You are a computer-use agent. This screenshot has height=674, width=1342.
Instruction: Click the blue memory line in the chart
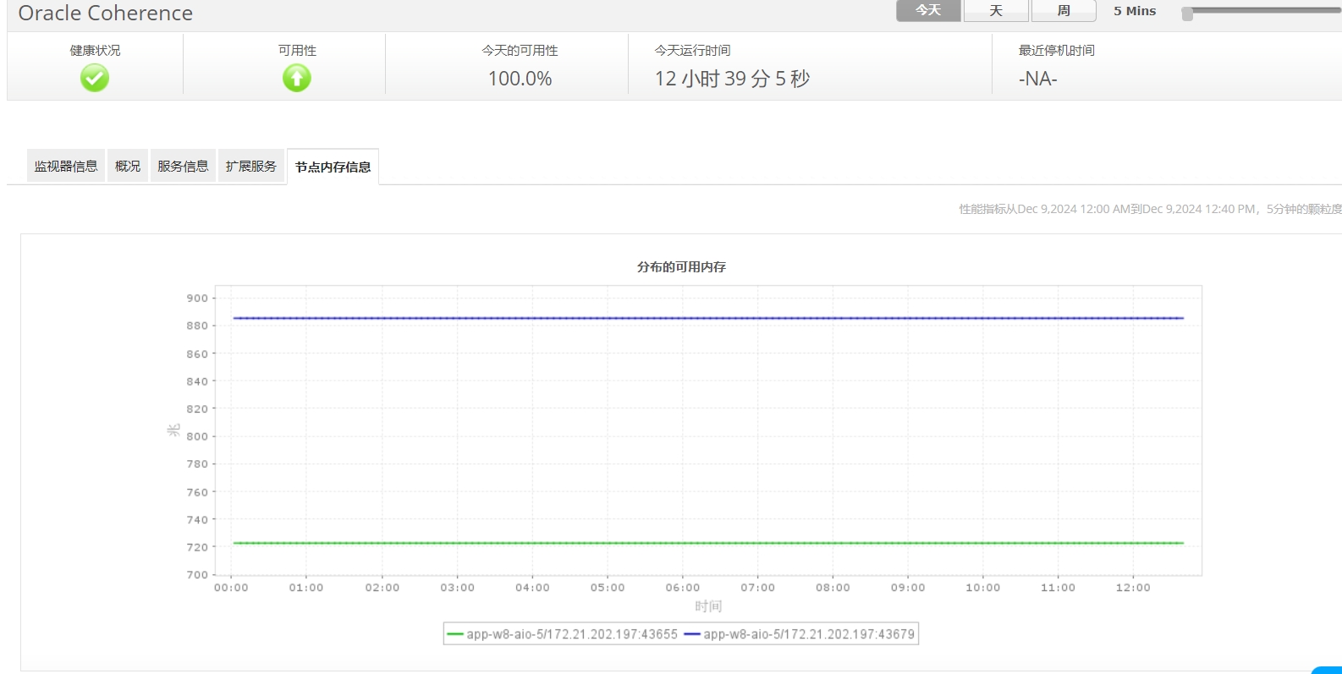click(x=708, y=319)
